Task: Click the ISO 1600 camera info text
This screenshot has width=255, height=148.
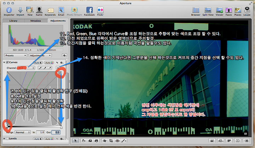Action: pyautogui.click(x=18, y=50)
